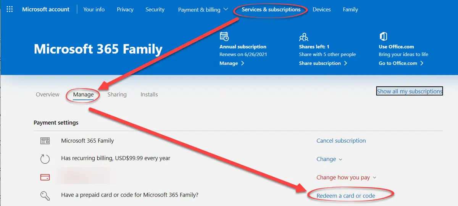The height and width of the screenshot is (206, 458).
Task: Click the people sharing icon
Action: 304,37
